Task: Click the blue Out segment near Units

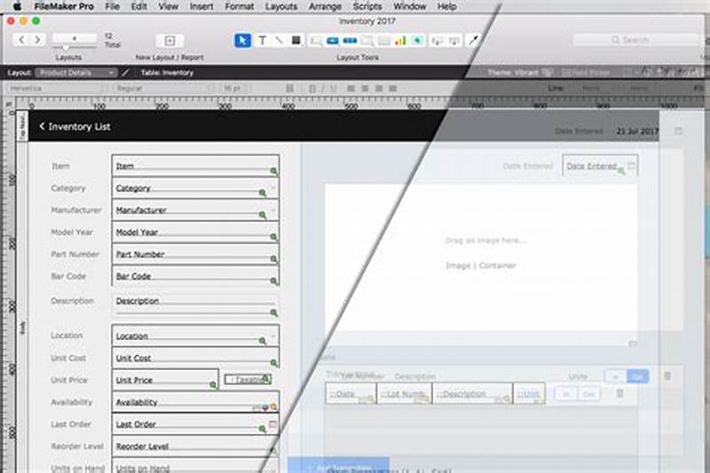Action: (x=637, y=376)
